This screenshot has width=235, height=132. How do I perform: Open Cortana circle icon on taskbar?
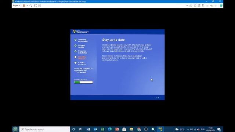coord(73,129)
